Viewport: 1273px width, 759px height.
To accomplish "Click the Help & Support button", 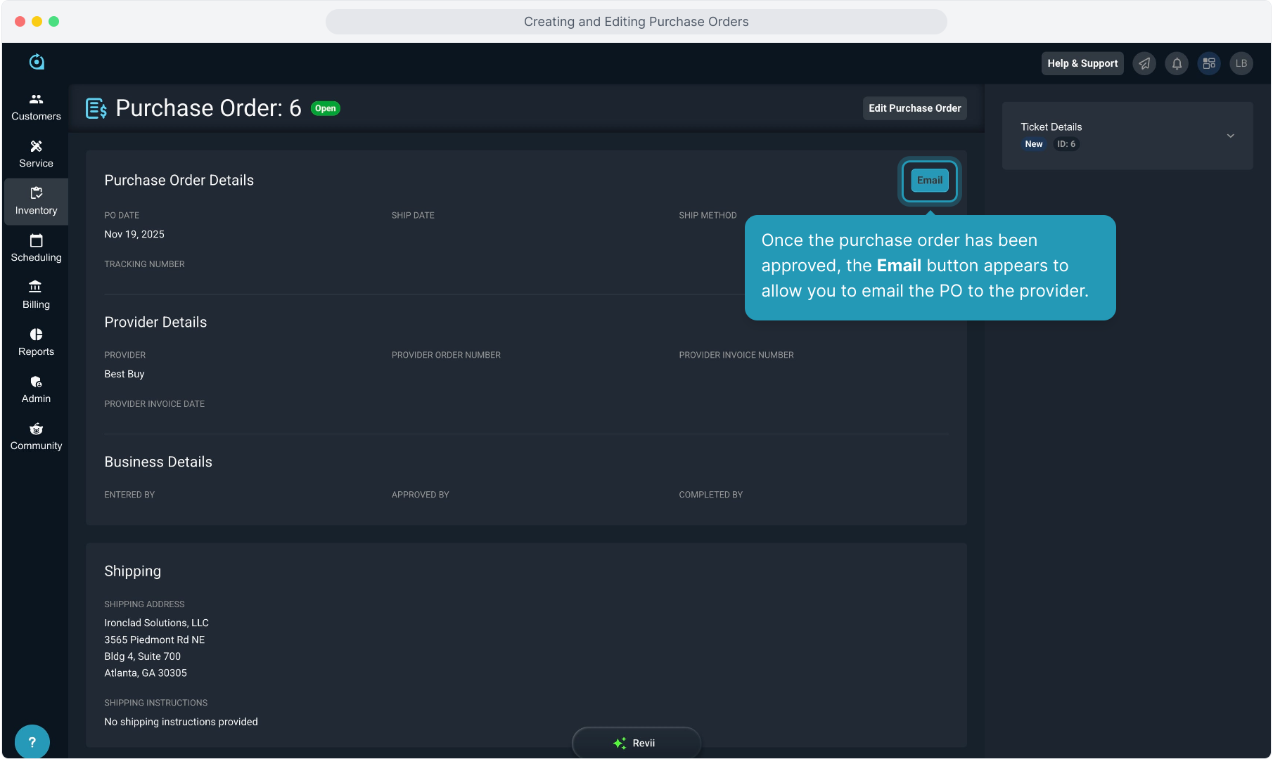I will (1082, 63).
